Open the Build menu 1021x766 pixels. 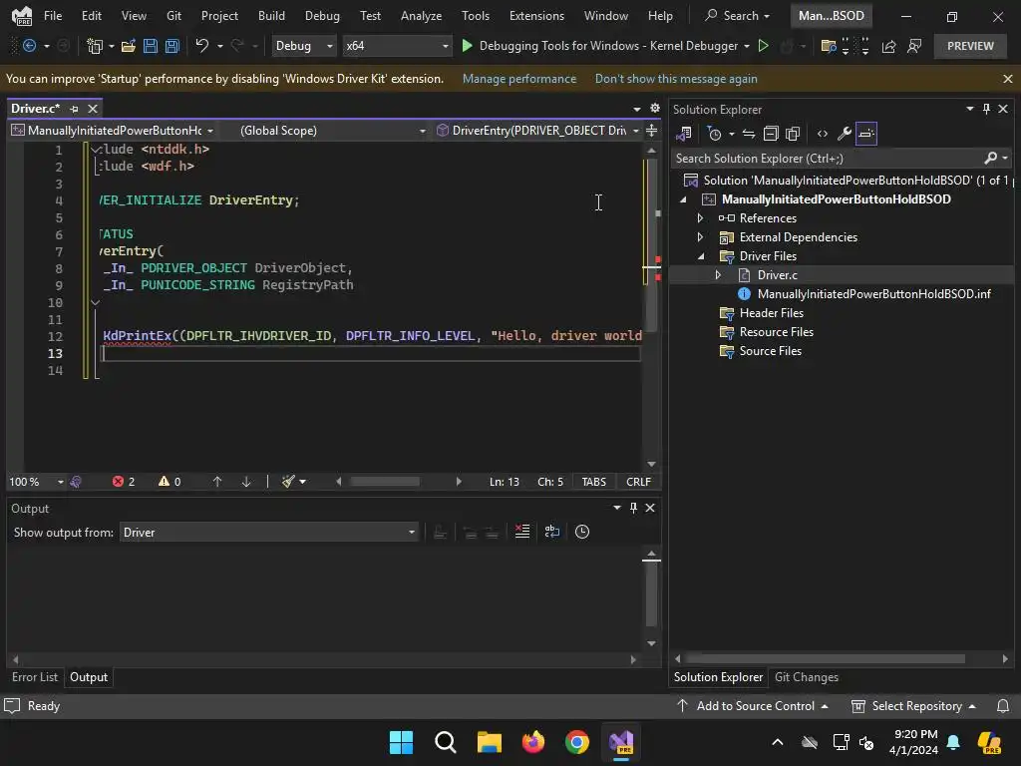pyautogui.click(x=271, y=16)
